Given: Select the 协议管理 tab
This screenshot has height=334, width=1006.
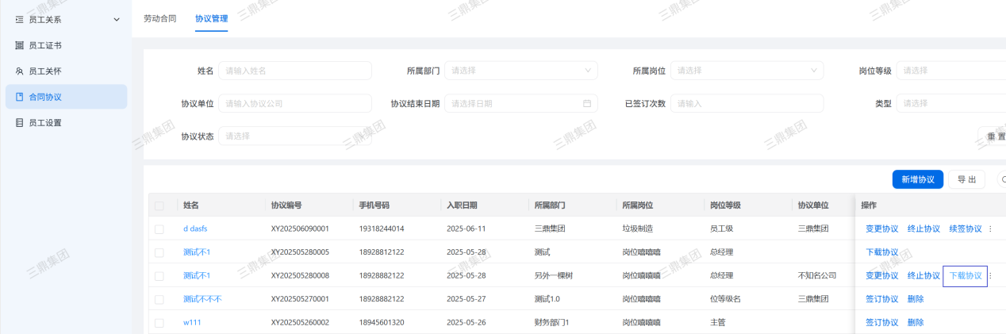Looking at the screenshot, I should coord(211,18).
